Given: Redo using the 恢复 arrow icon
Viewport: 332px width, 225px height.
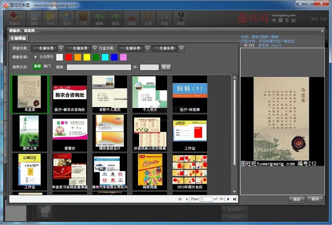Looking at the screenshot, I should pos(116,17).
